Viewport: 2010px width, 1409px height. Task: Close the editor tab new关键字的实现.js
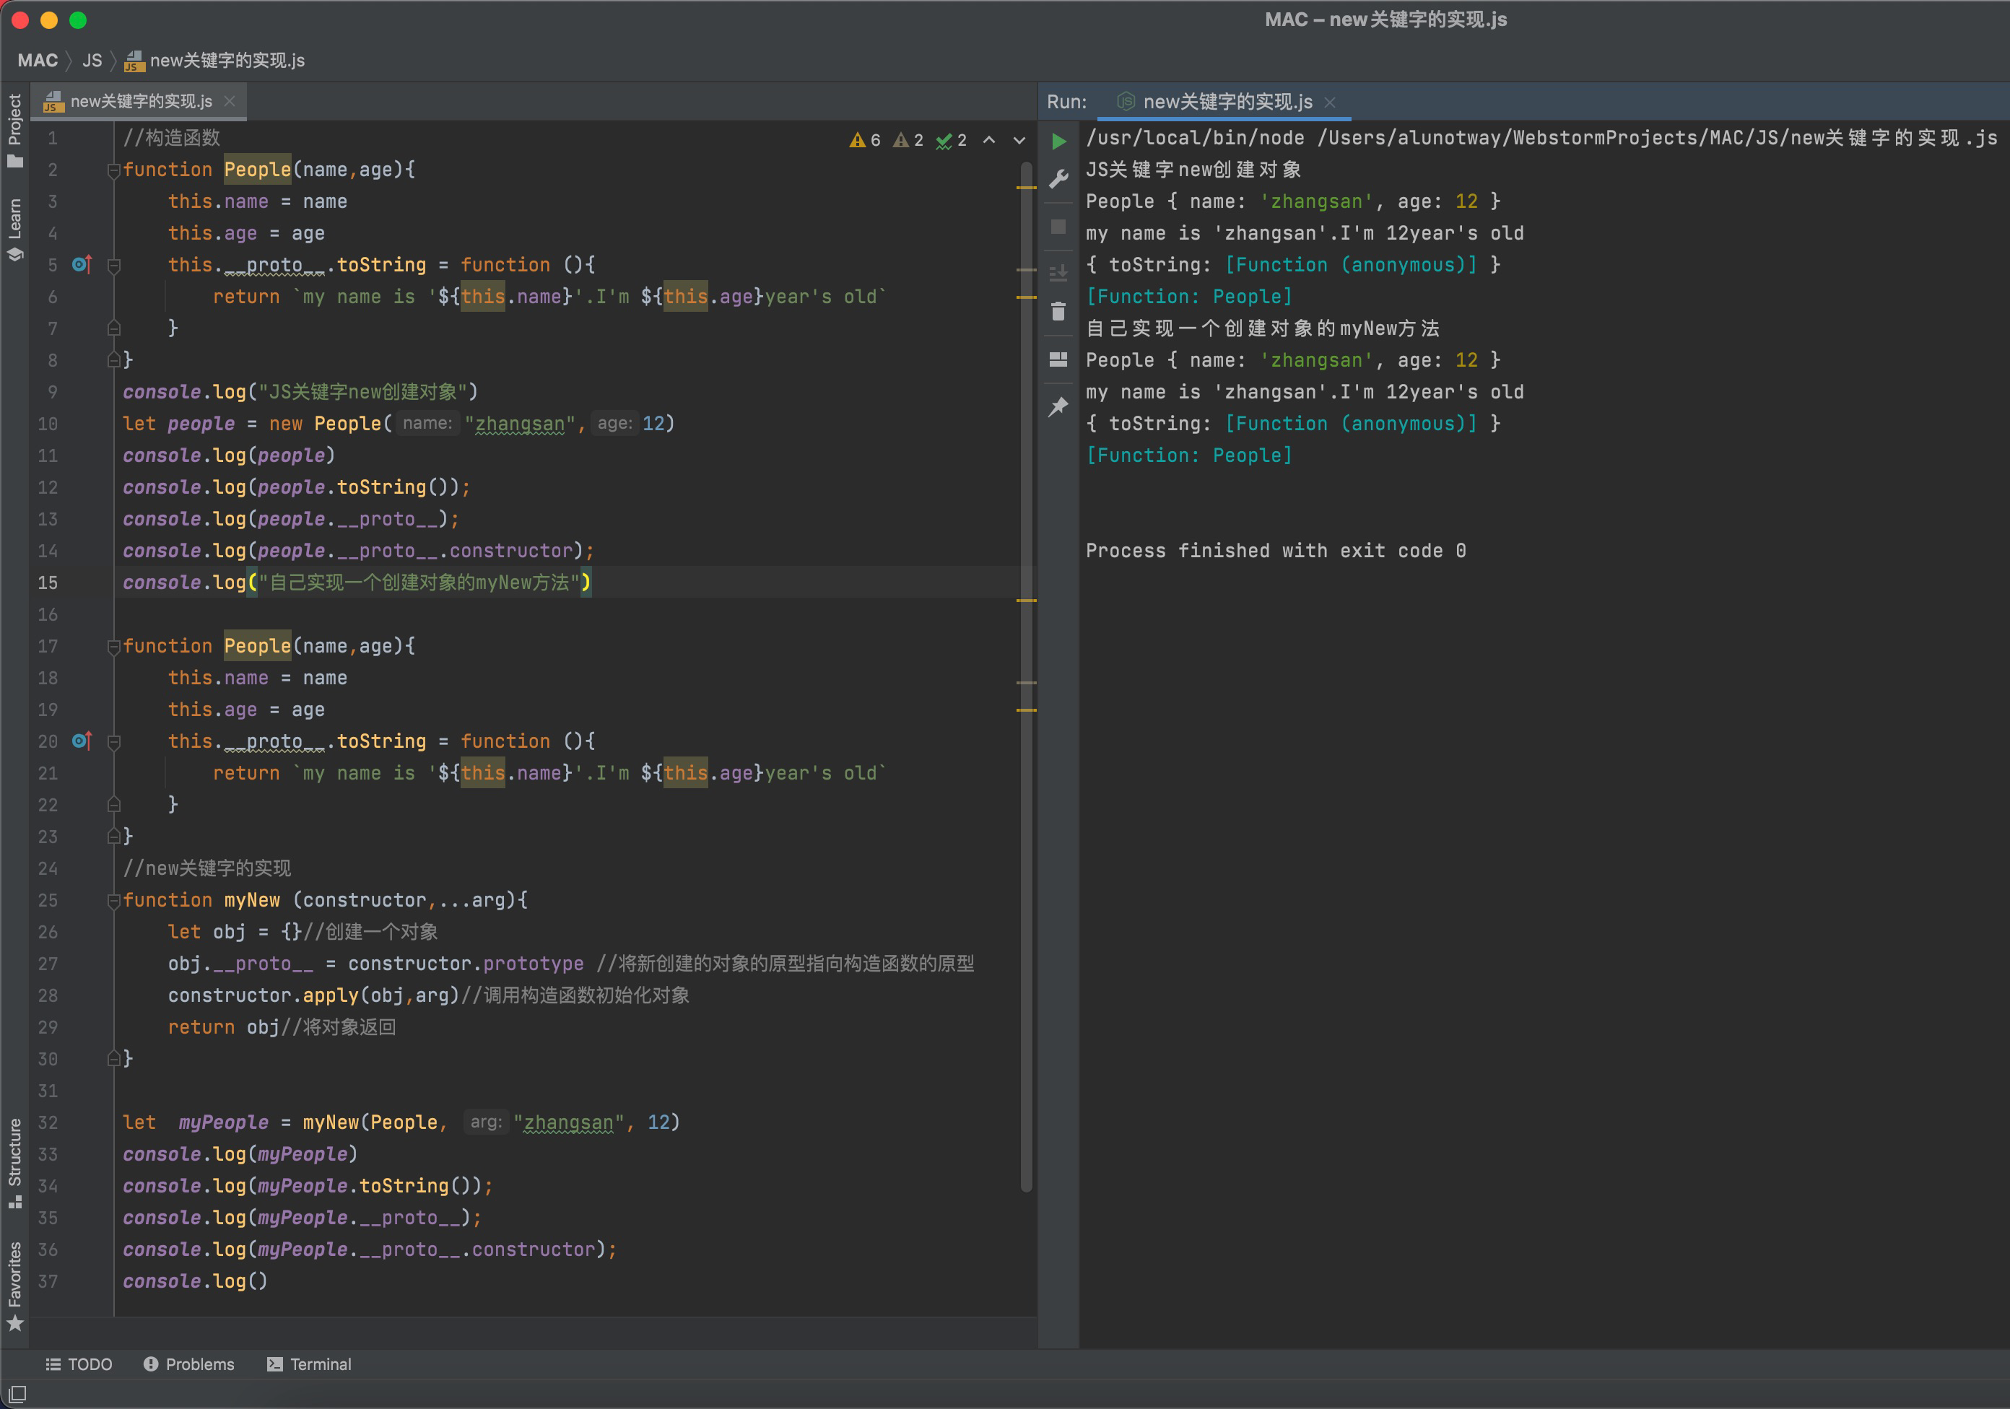[230, 102]
